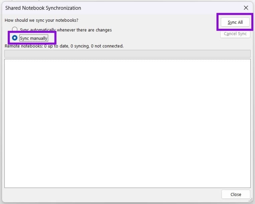Image resolution: width=255 pixels, height=204 pixels.
Task: Click the sync progress bar
Action: 127,54
